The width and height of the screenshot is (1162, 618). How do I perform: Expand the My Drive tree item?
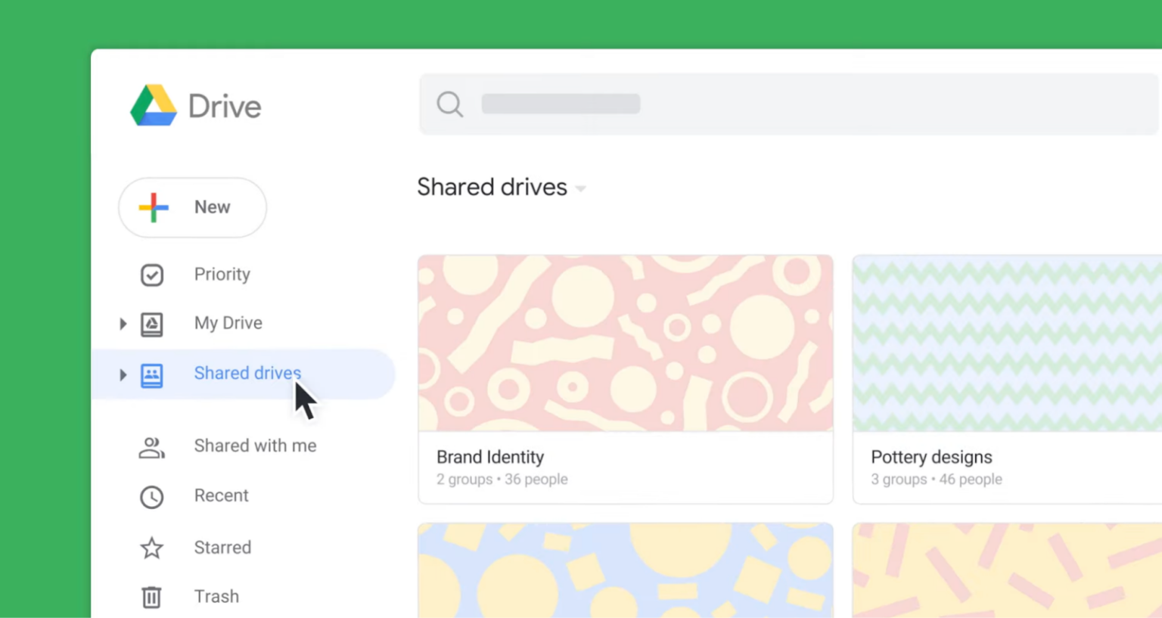(x=123, y=323)
